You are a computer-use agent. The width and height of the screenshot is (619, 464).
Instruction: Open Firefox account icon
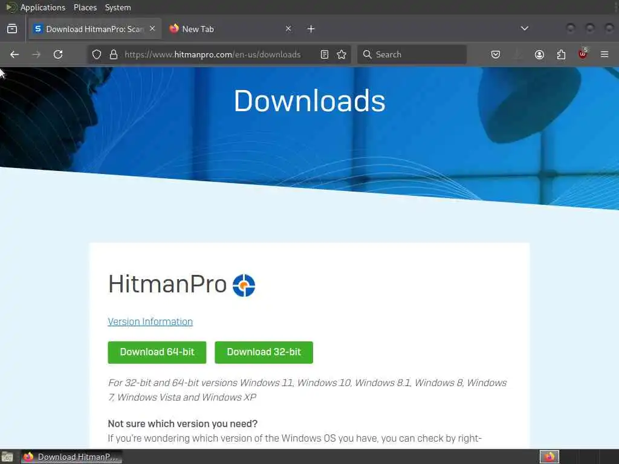pyautogui.click(x=539, y=54)
